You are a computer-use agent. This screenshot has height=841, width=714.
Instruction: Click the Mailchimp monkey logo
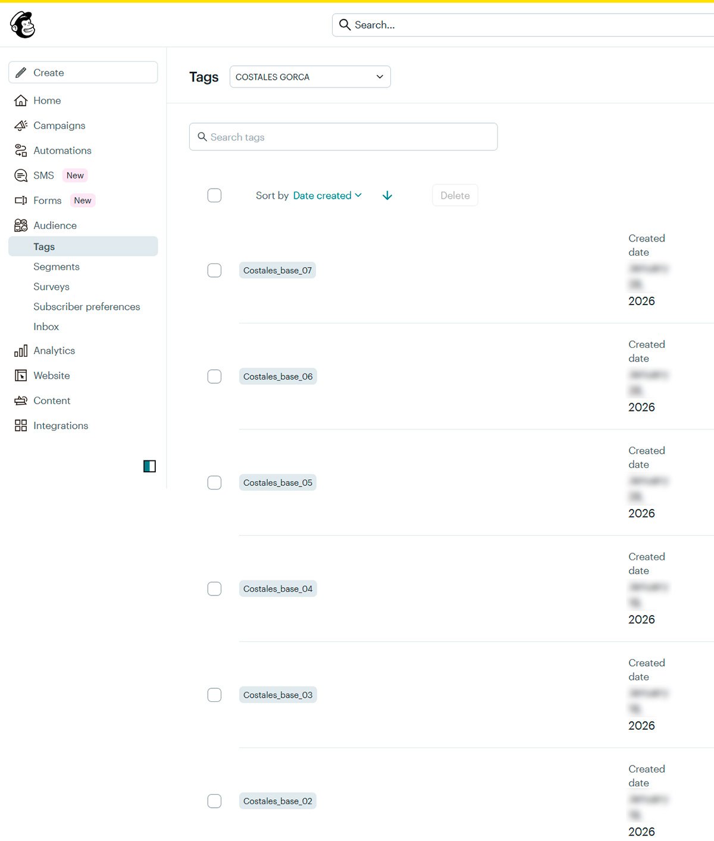23,25
